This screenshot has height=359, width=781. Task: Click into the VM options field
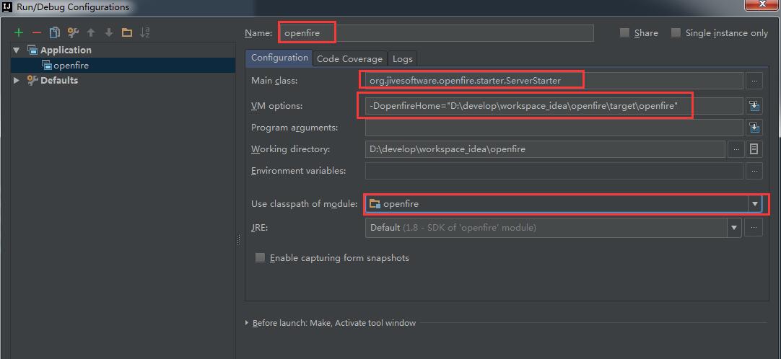point(554,106)
